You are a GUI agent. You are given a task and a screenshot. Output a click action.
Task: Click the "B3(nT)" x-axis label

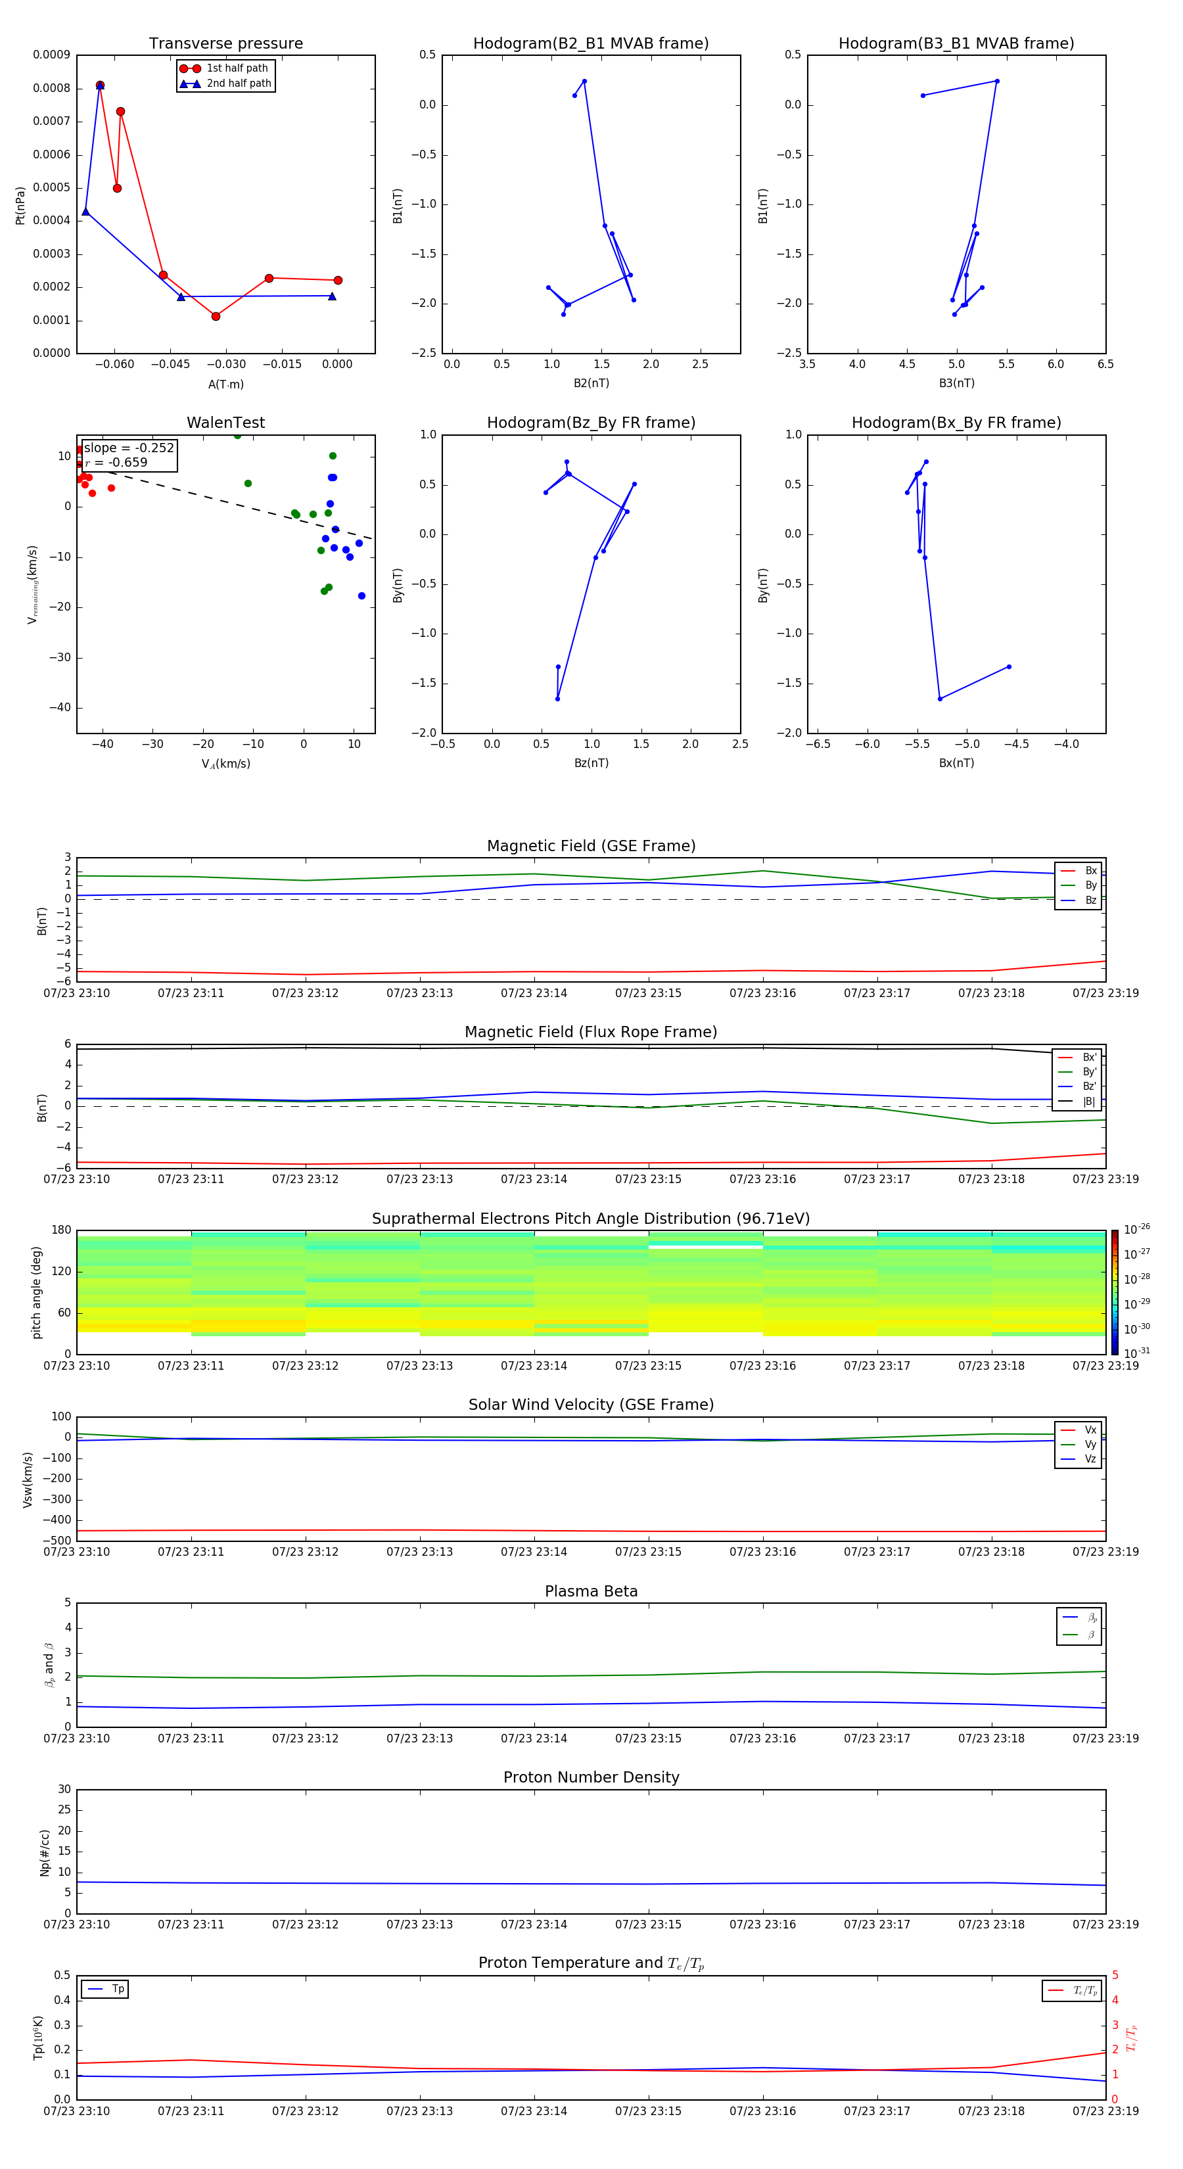tap(956, 383)
